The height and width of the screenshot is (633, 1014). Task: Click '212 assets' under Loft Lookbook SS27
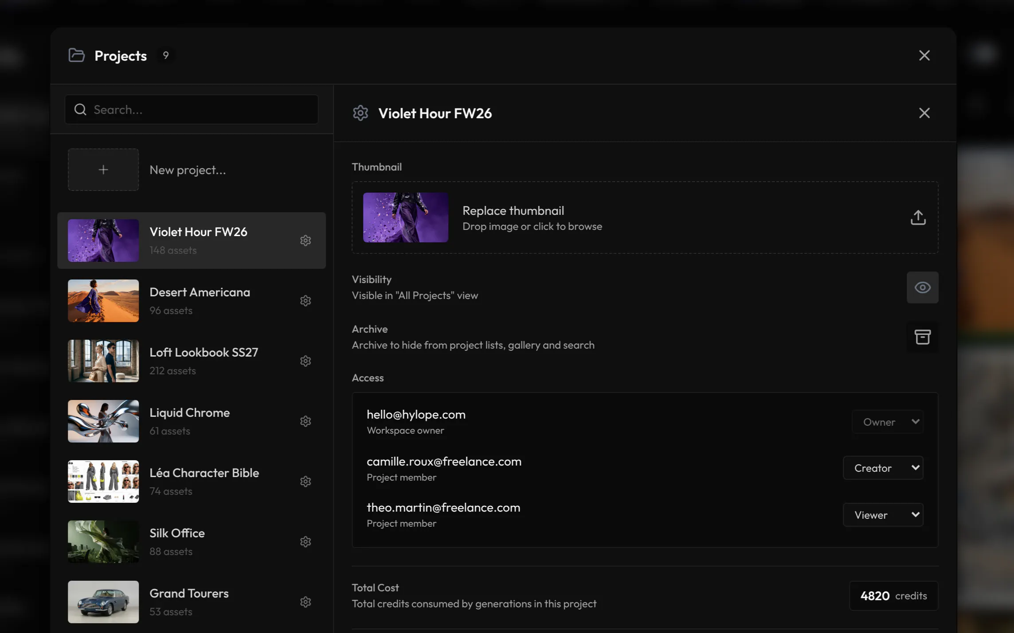172,371
